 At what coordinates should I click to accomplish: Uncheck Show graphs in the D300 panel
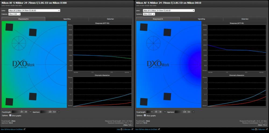[10, 115]
